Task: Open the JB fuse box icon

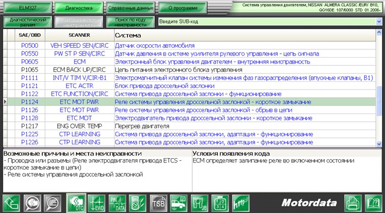Action: (199, 203)
